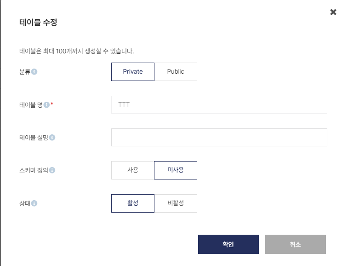Choose 사용 for schema definition
342x266 pixels.
pyautogui.click(x=132, y=170)
